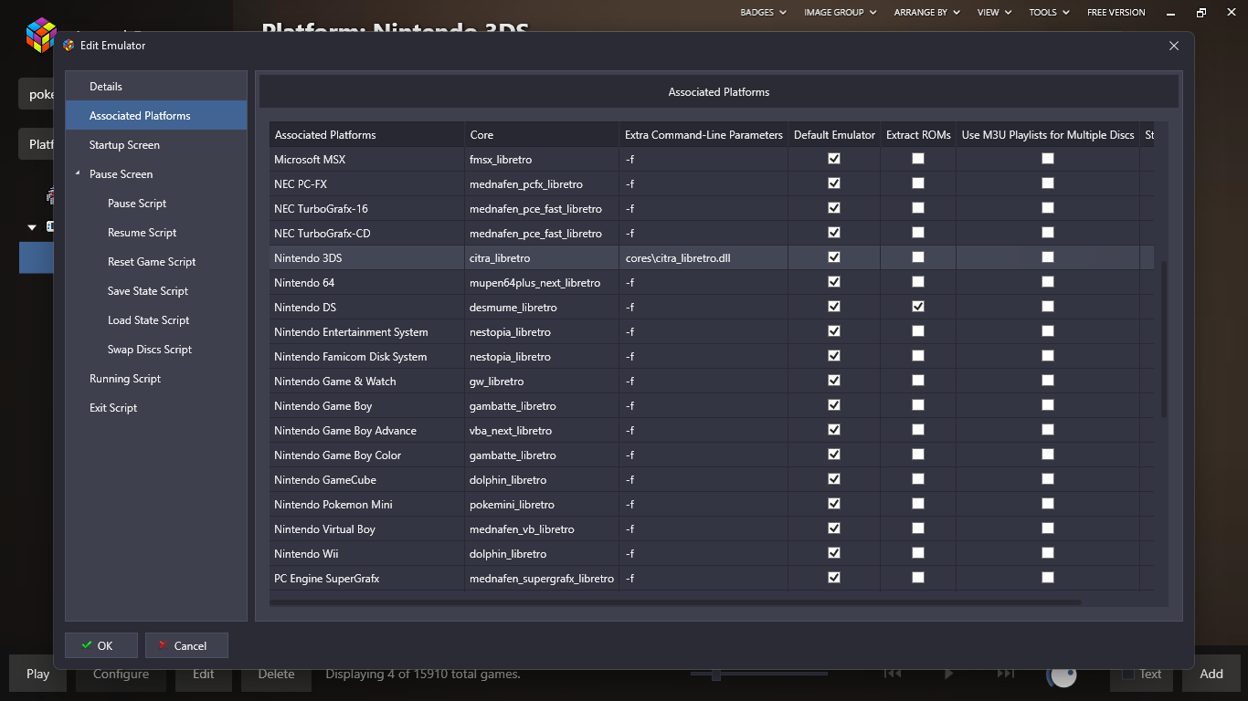The image size is (1248, 701).
Task: Click the NEC PC-FX platform cell
Action: [366, 183]
